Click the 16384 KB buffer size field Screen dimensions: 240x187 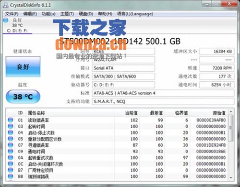217,51
